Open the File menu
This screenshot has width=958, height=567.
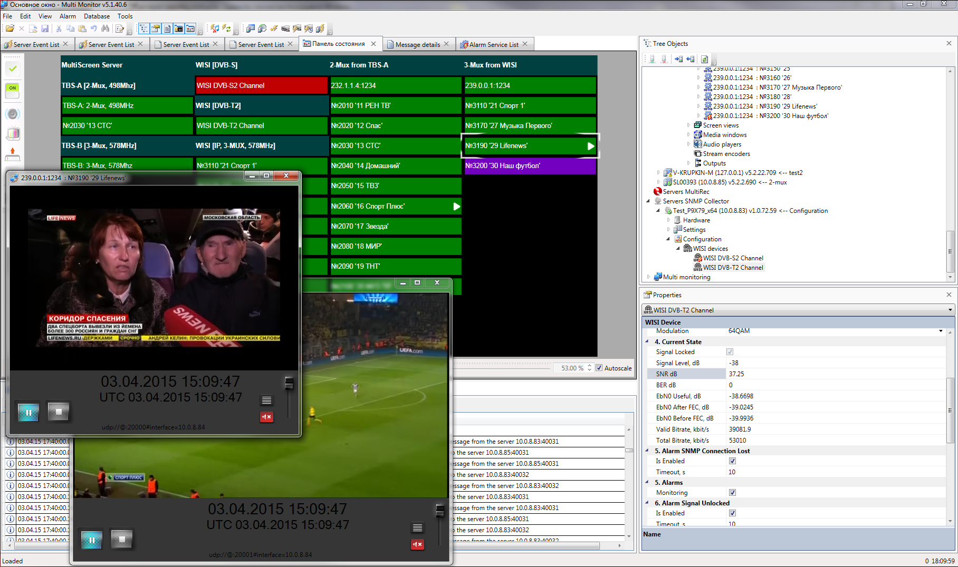(x=7, y=16)
